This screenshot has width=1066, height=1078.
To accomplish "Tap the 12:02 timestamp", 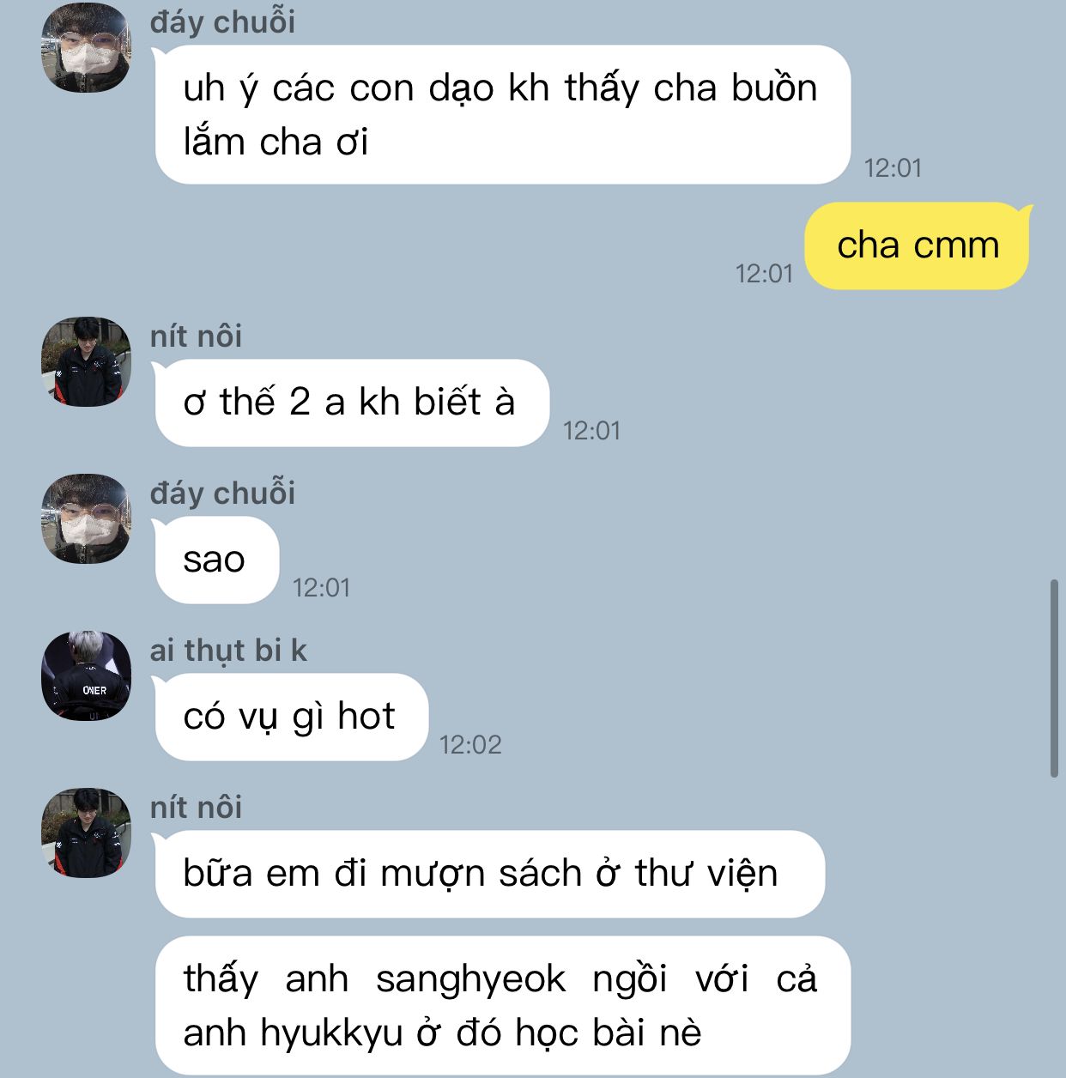I will pos(470,744).
